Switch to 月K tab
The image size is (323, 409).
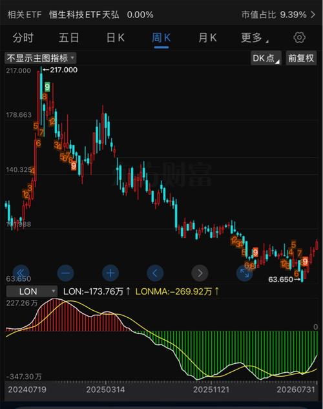coord(207,38)
